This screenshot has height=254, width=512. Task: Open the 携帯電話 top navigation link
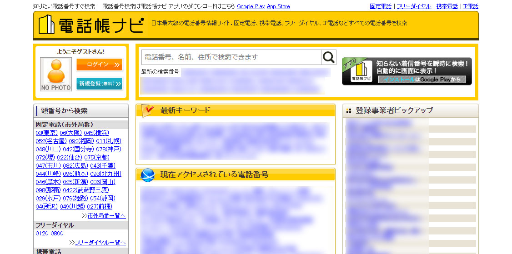447,6
